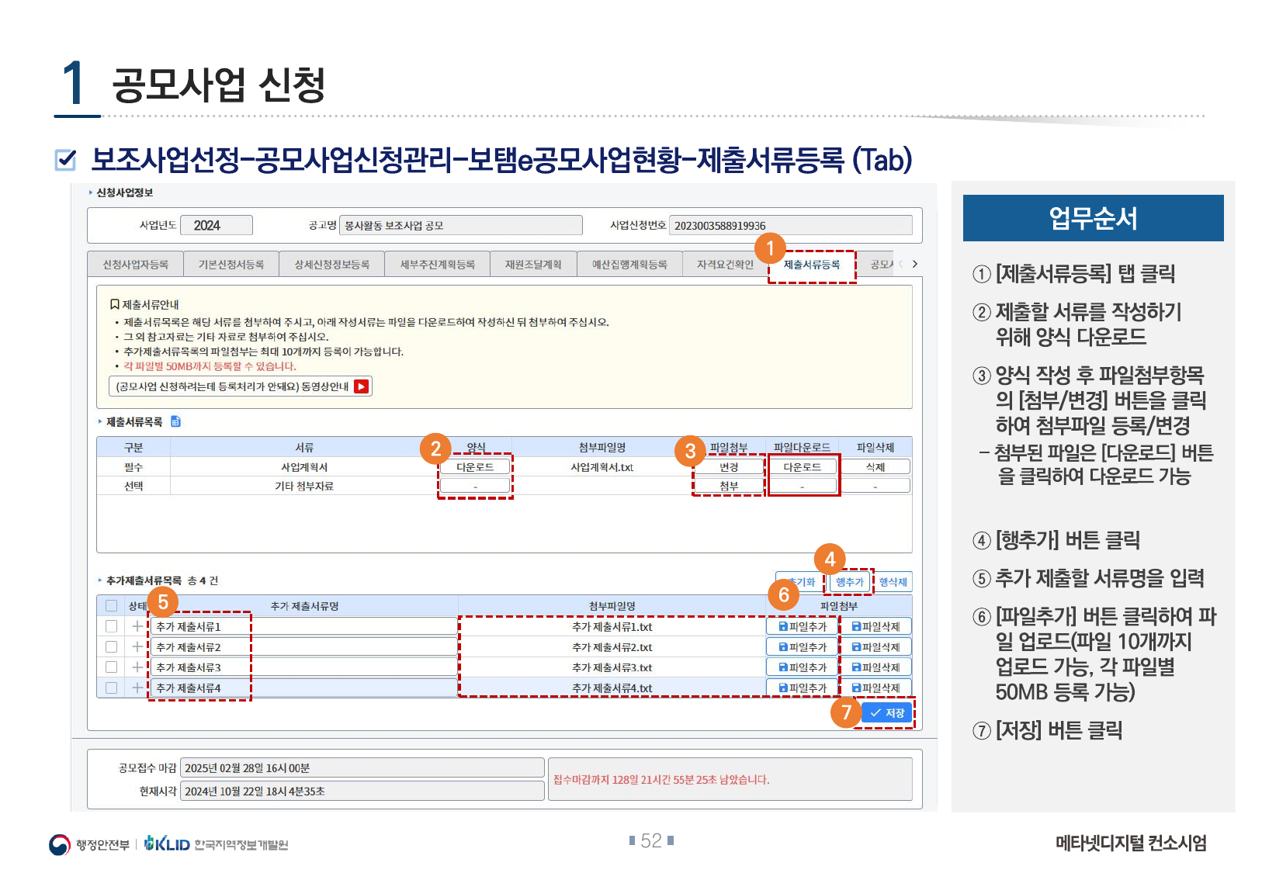Image resolution: width=1262 pixels, height=873 pixels.
Task: Click the 추가 제출서류1 name input field
Action: click(x=303, y=626)
